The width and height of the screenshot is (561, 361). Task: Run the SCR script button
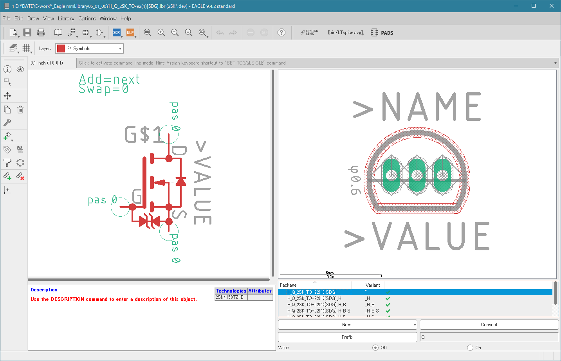tap(116, 32)
